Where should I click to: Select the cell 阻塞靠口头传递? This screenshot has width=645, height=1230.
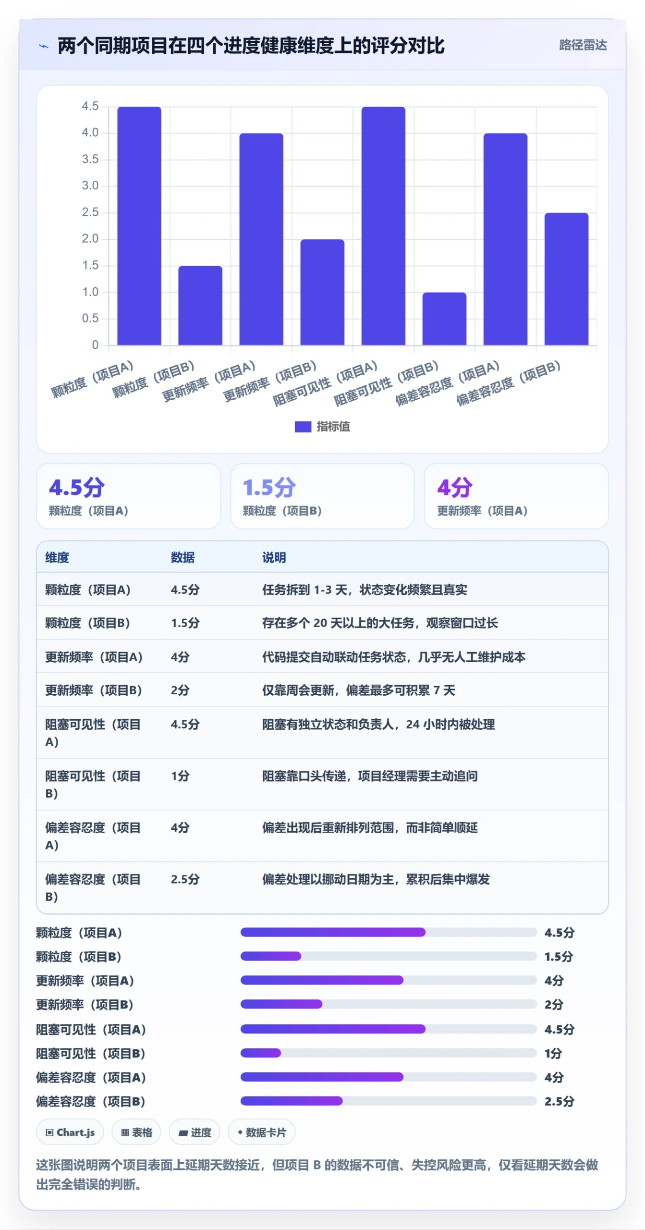coord(370,776)
